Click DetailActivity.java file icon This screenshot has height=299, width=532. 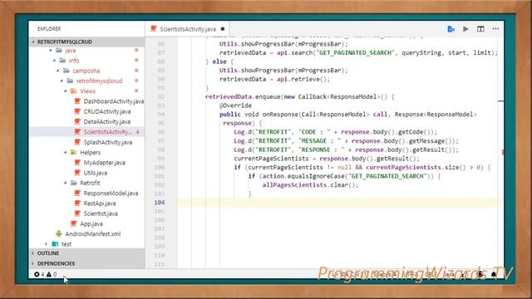pyautogui.click(x=77, y=121)
